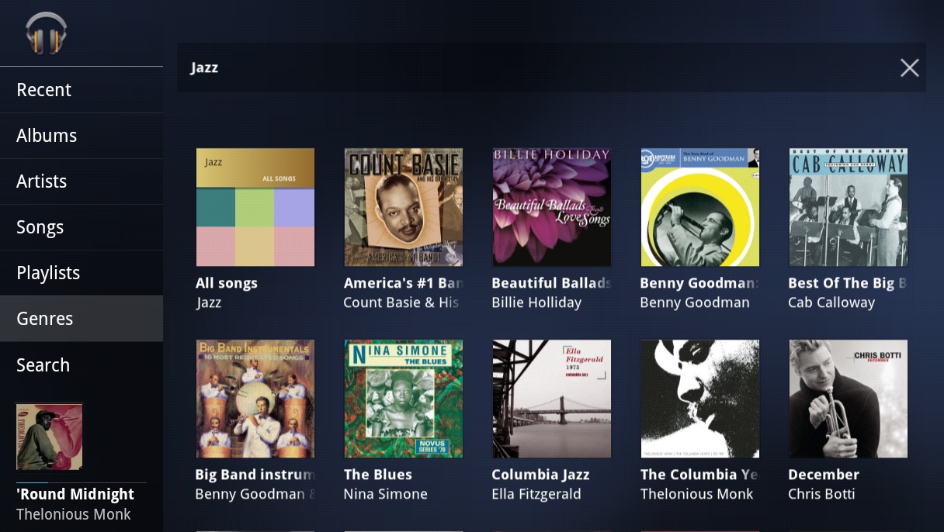This screenshot has height=532, width=944.
Task: Open Ella Fitzgerald Columbia Jazz cover
Action: (x=552, y=399)
